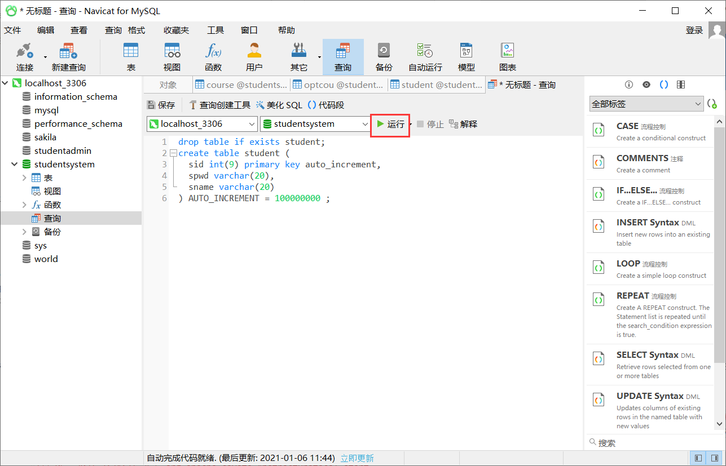Click the 代码段 code snippet button
This screenshot has width=726, height=466.
coord(326,105)
